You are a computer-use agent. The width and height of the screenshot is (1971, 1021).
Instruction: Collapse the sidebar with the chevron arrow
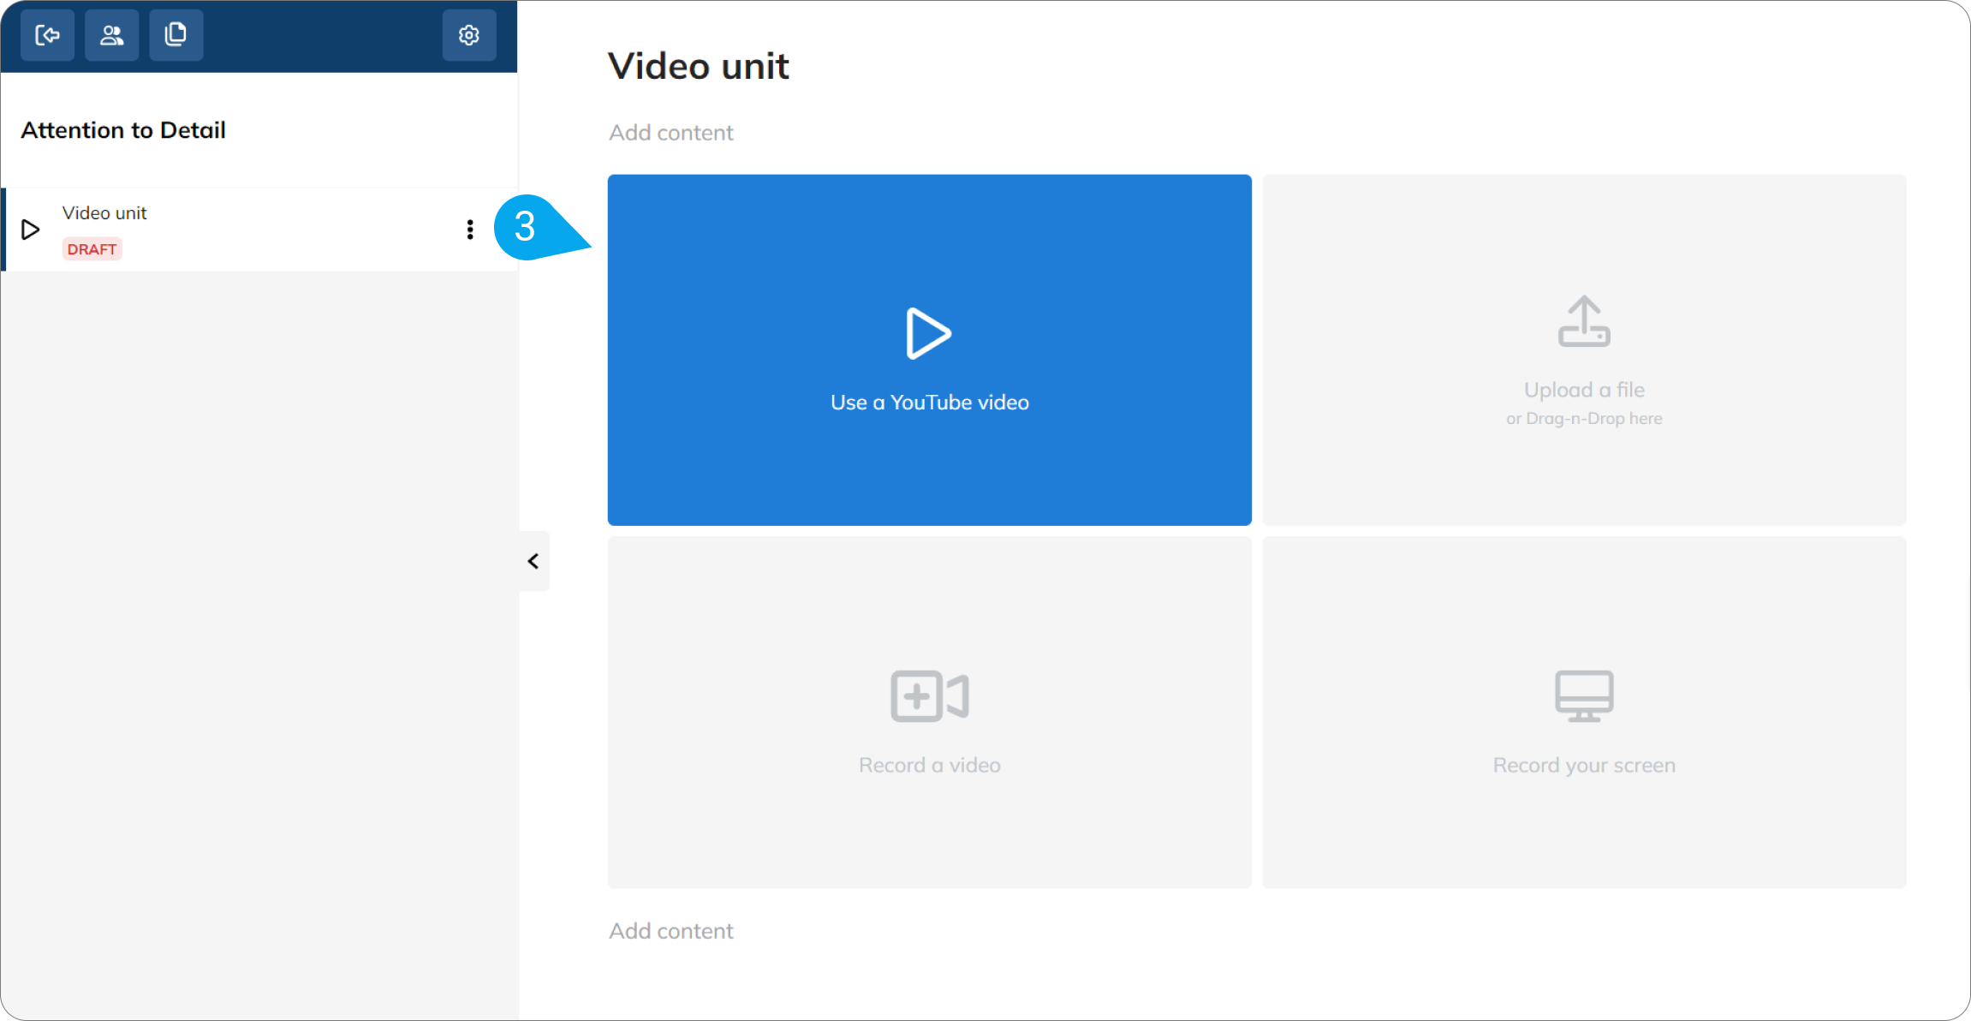[x=533, y=561]
